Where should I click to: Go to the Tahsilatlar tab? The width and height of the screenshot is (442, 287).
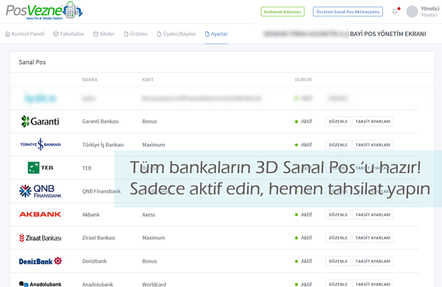[x=69, y=34]
